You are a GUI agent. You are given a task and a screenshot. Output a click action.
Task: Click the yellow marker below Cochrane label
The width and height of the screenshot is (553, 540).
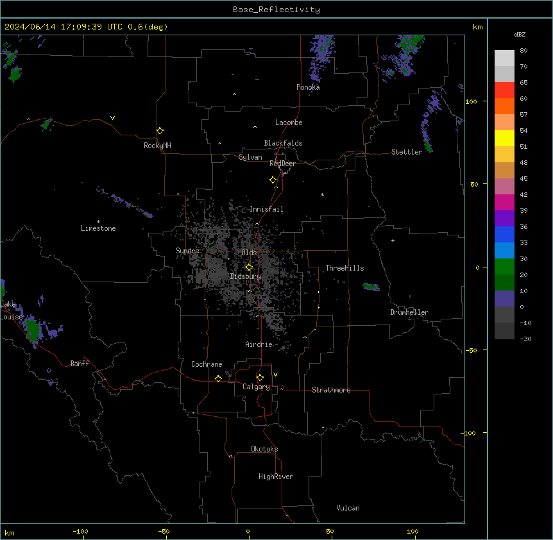218,378
